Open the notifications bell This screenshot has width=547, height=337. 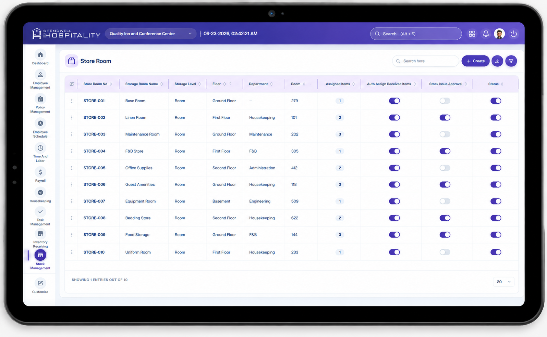click(486, 34)
